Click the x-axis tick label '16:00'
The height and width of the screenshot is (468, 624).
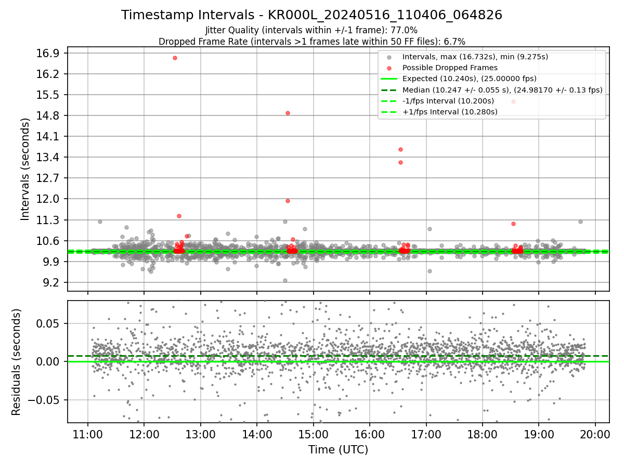(x=369, y=434)
